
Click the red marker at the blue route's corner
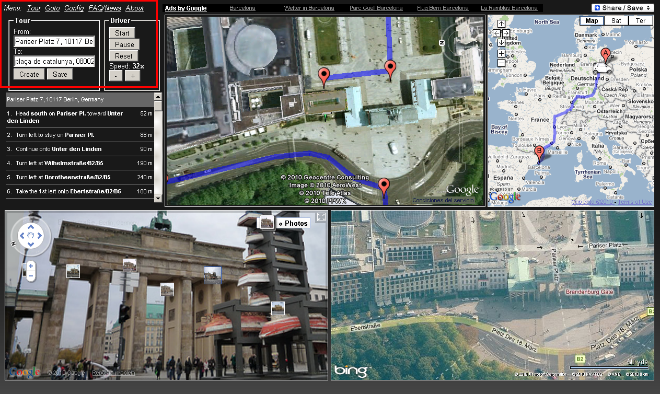click(x=390, y=71)
